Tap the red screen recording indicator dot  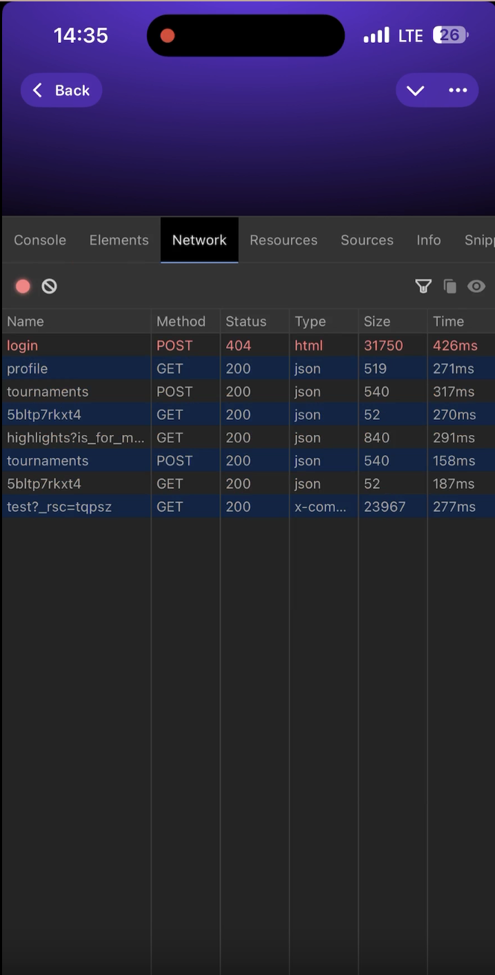click(168, 35)
